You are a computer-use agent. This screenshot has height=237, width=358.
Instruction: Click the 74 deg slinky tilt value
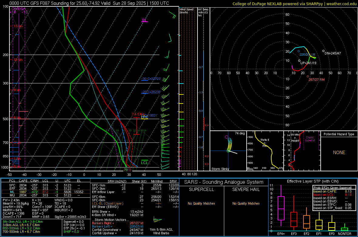240,133
